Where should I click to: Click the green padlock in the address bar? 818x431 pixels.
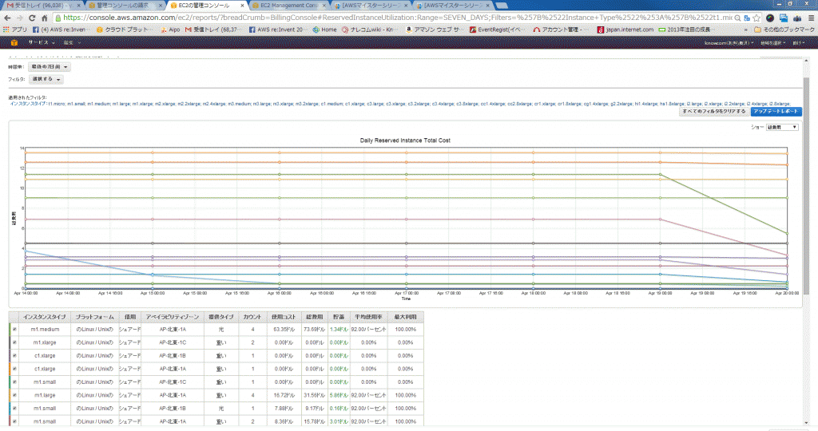pyautogui.click(x=58, y=18)
